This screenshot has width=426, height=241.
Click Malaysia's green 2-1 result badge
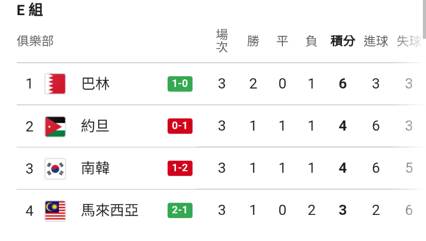[x=180, y=211]
